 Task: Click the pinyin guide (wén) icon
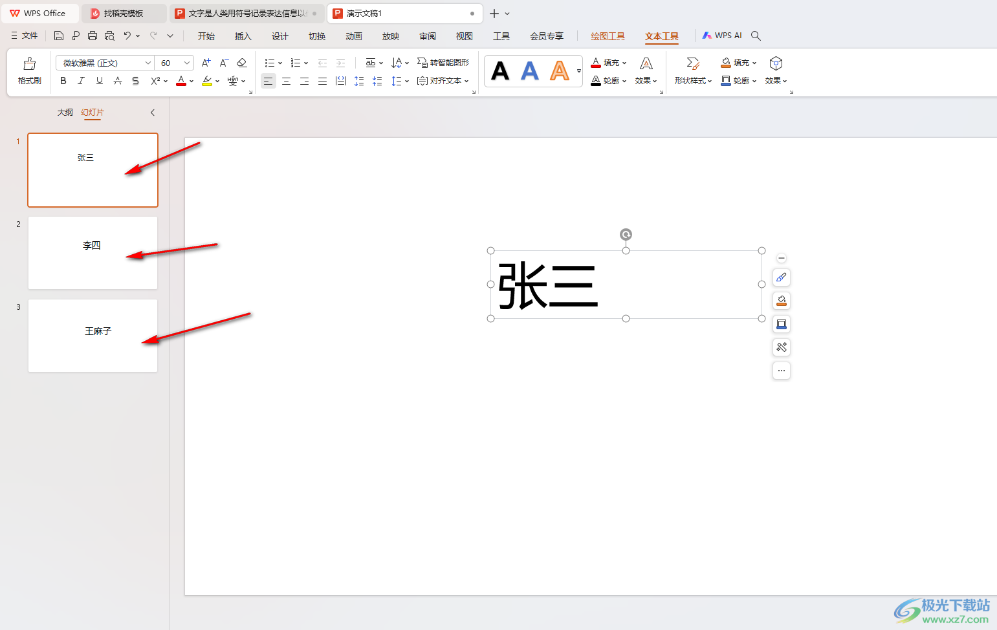(233, 81)
